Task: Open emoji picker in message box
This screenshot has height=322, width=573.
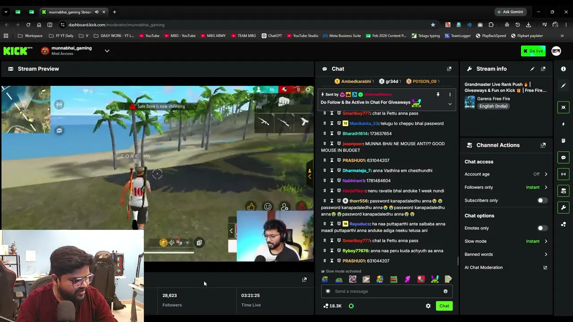Action: point(445,292)
